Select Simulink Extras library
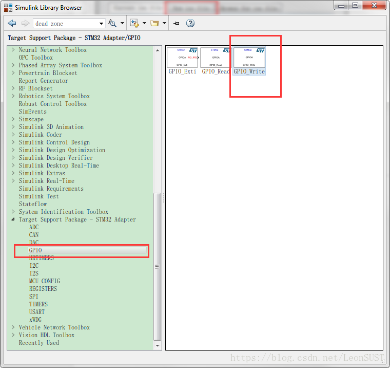This screenshot has height=368, width=390. pyautogui.click(x=42, y=173)
